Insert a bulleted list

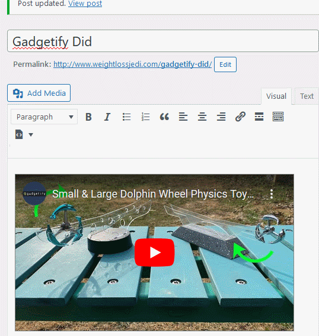126,117
